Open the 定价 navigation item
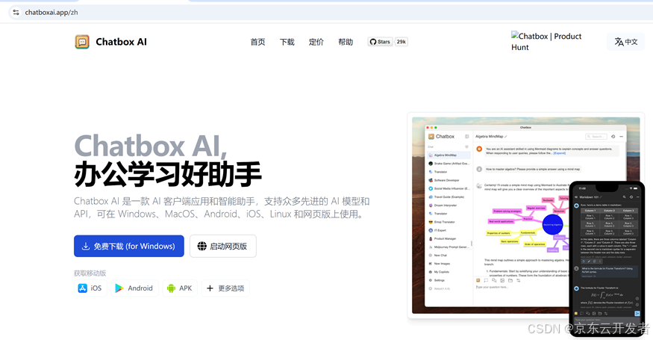 316,42
